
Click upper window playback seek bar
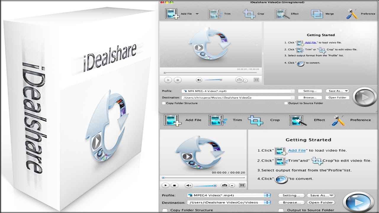point(211,73)
